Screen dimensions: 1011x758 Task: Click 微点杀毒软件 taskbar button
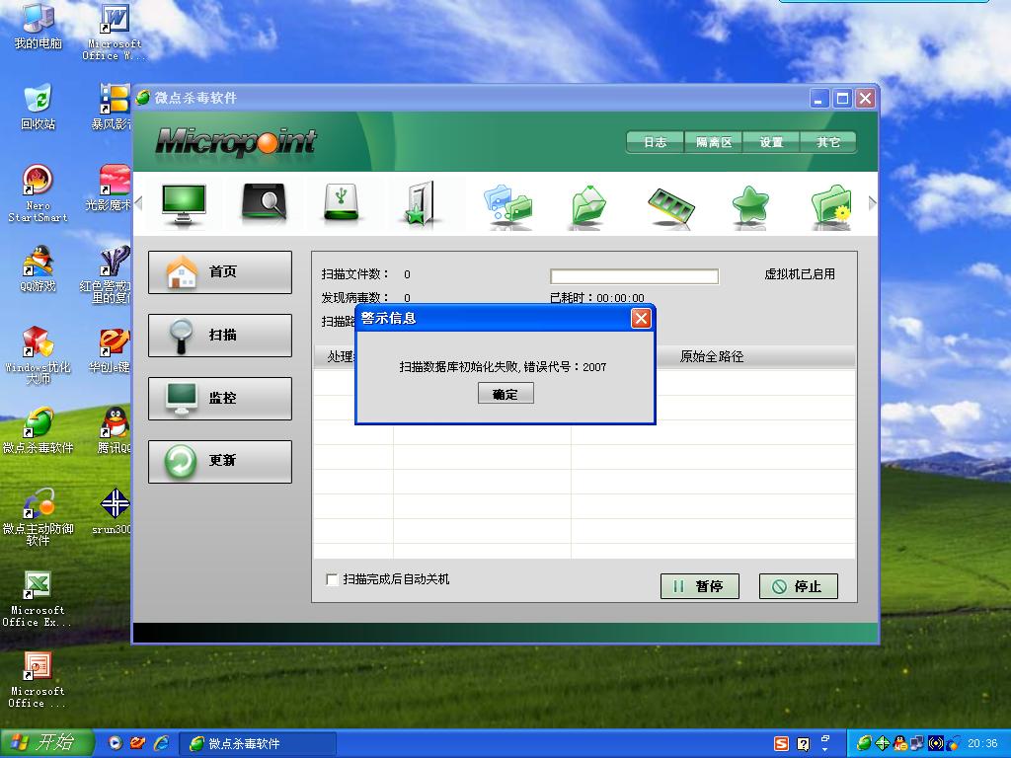click(258, 744)
